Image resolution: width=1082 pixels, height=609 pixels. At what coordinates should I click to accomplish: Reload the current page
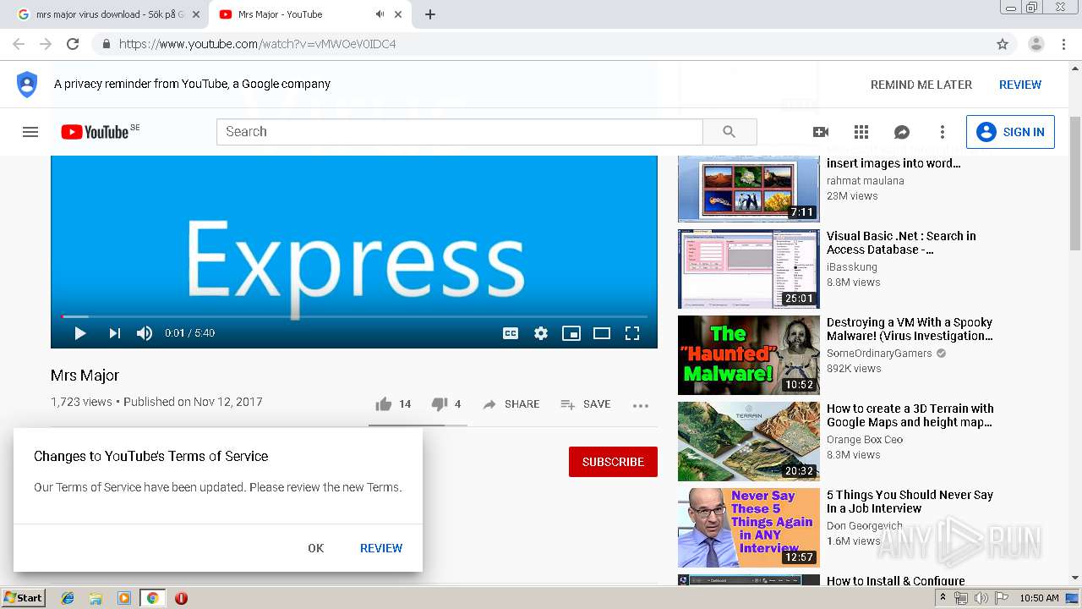coord(73,44)
